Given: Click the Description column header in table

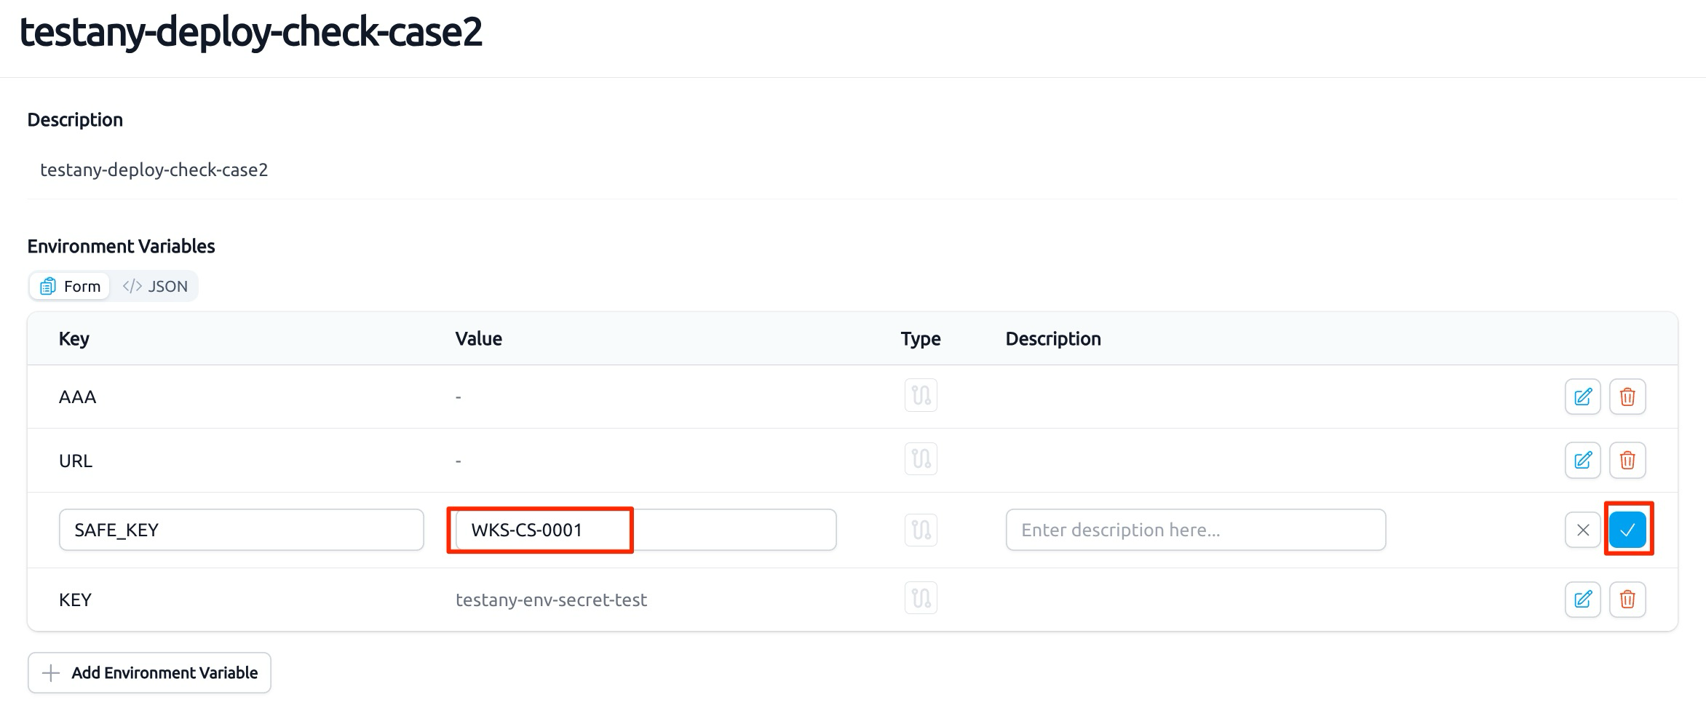Looking at the screenshot, I should 1053,338.
